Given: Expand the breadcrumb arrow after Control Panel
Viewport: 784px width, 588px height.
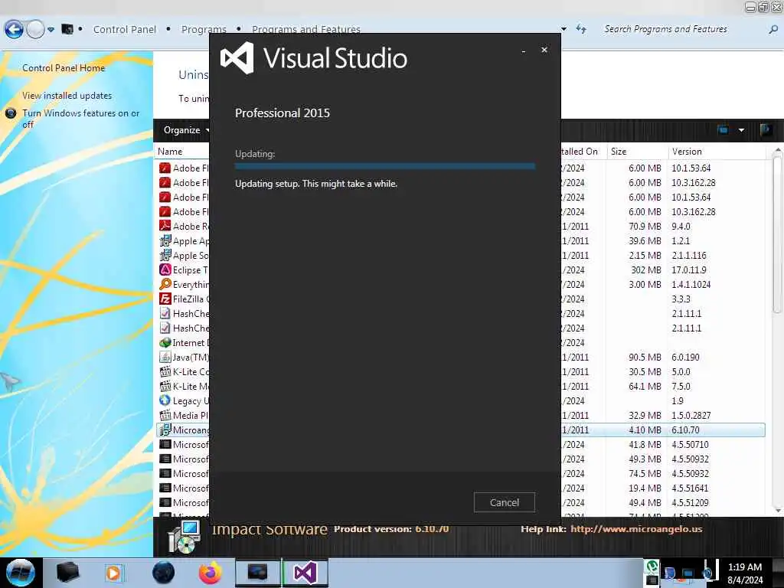Looking at the screenshot, I should coord(168,29).
